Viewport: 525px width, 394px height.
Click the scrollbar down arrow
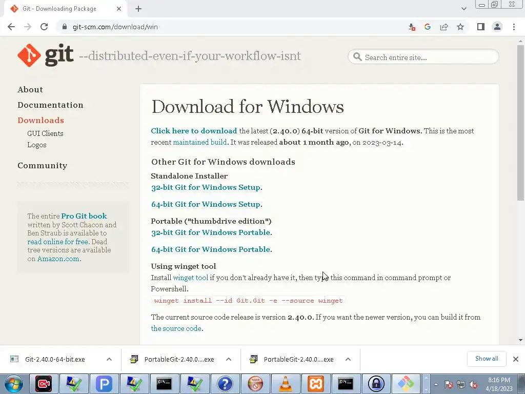(520, 340)
